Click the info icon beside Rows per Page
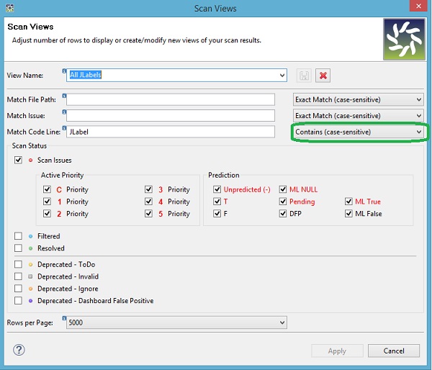The image size is (432, 370). 65,318
